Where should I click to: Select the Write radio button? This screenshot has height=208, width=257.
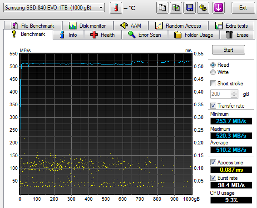coord(213,72)
